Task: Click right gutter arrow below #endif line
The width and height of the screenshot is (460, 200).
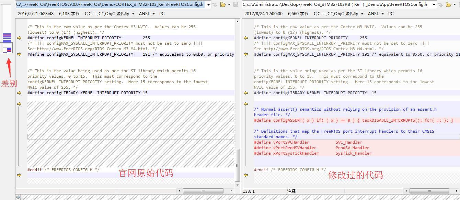Action: 246,175
